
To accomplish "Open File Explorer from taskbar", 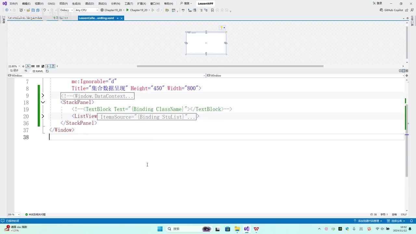I will click(237, 229).
